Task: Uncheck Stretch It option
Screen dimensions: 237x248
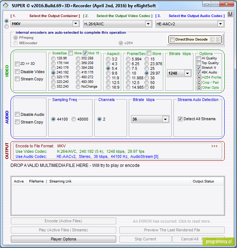Action: pyautogui.click(x=199, y=68)
